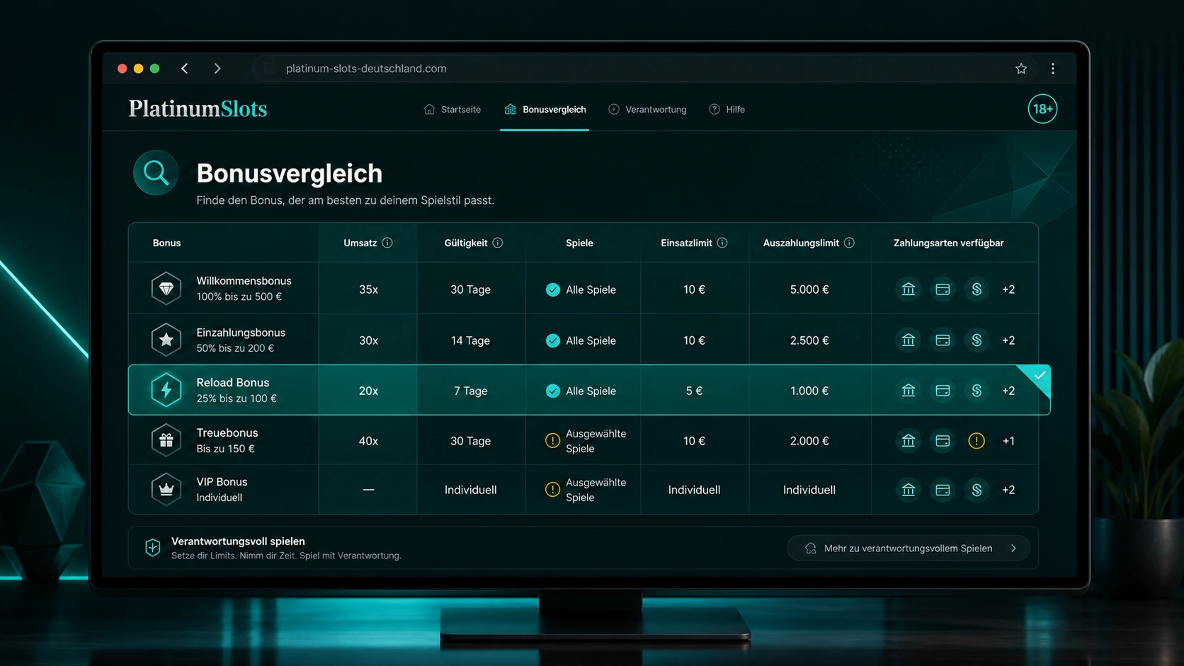Open the Verantwortung tab

click(647, 109)
